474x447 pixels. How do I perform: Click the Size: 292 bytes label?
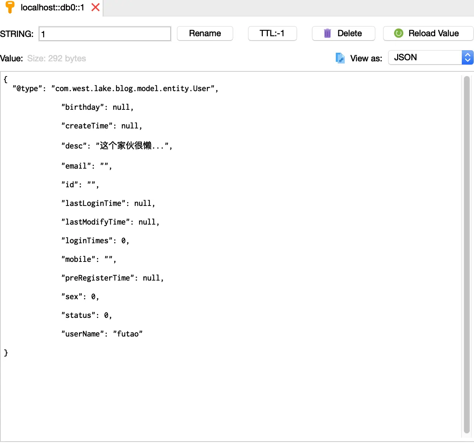(57, 58)
